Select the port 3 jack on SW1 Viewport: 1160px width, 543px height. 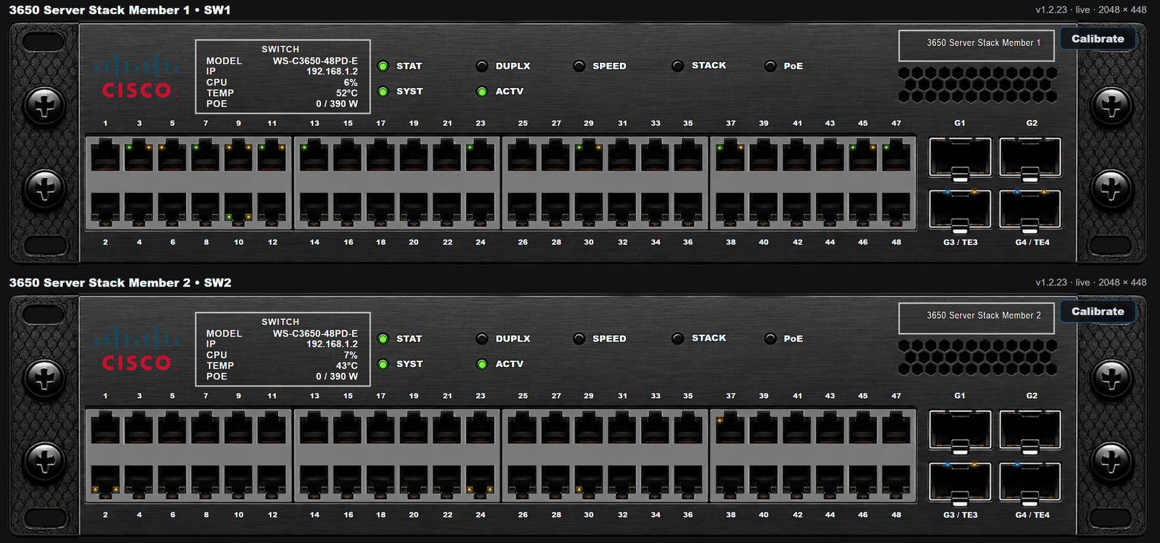(x=139, y=156)
